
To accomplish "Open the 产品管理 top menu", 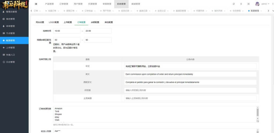I will 49,4.
